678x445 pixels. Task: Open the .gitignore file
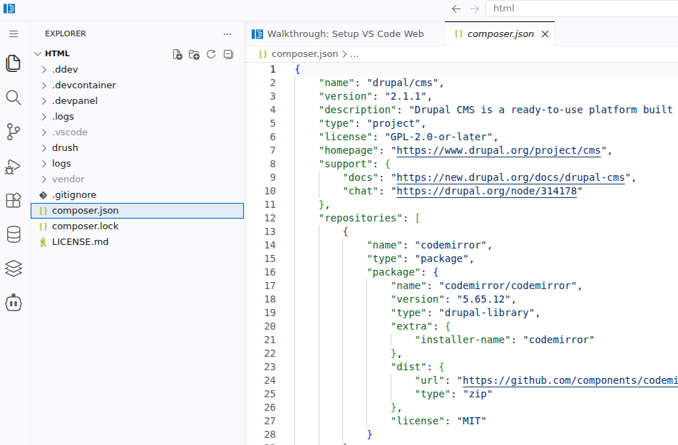pyautogui.click(x=138, y=195)
